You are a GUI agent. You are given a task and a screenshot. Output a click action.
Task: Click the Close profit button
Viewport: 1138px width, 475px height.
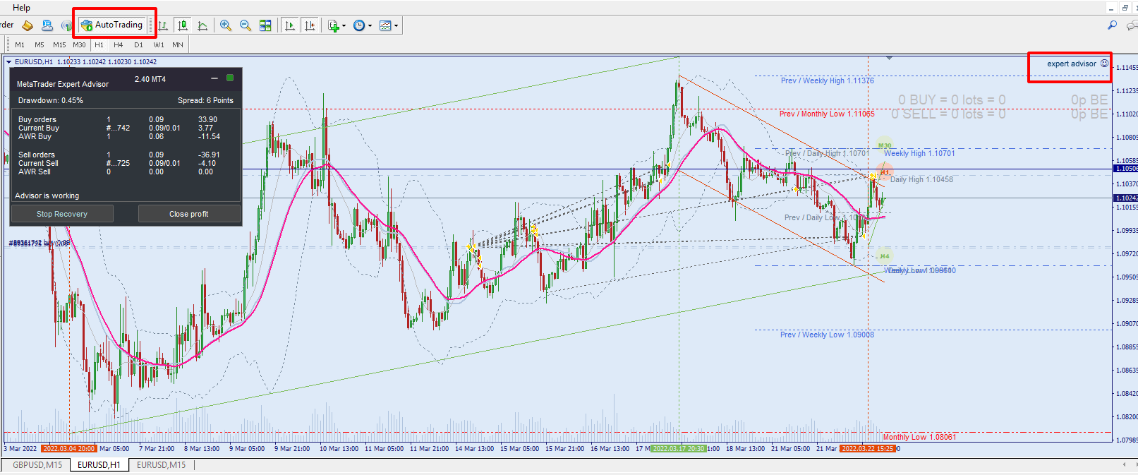[x=189, y=214]
